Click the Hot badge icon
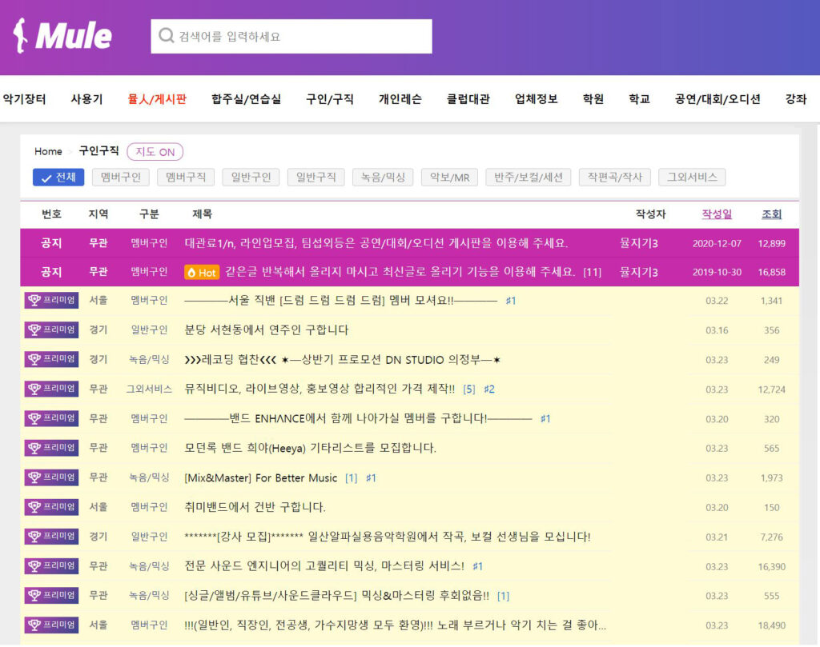The width and height of the screenshot is (820, 647). (201, 272)
